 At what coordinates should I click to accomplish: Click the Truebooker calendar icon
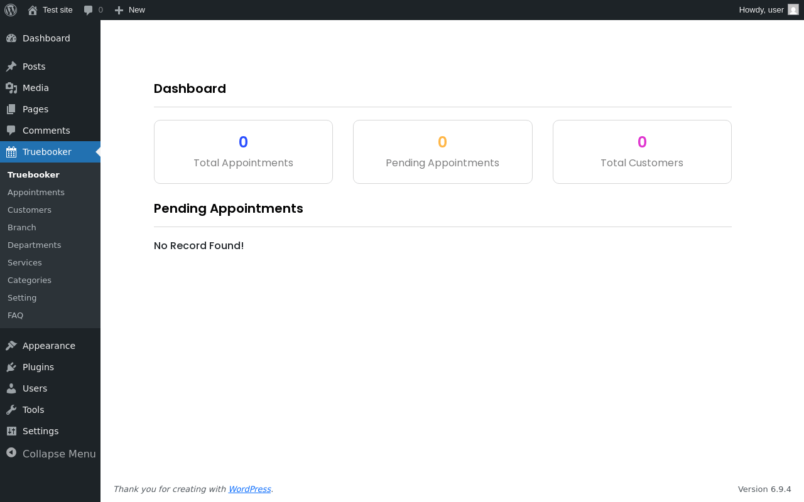[11, 152]
